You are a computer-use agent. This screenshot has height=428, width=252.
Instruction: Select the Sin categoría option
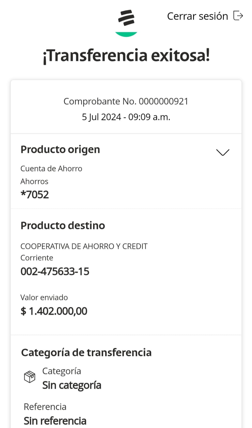tap(72, 385)
